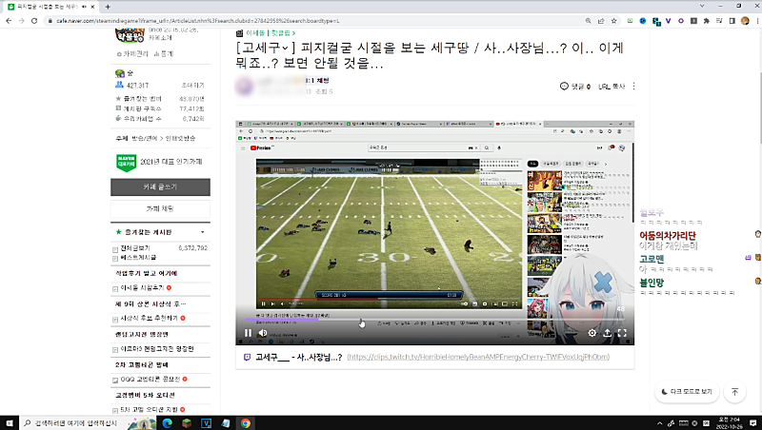
Task: Pause the Twitch clip video
Action: click(248, 333)
